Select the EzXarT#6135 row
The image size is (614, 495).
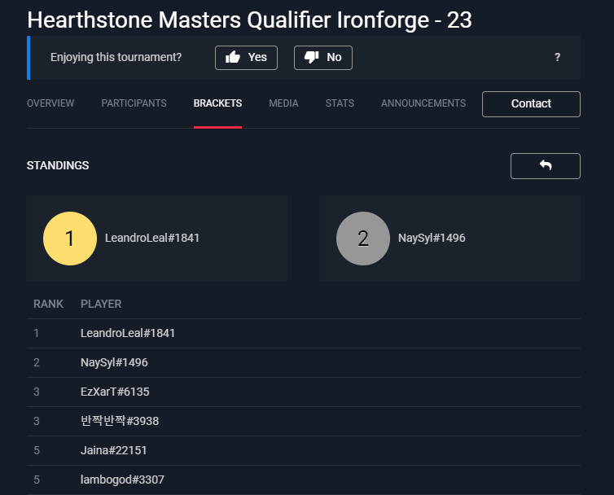[x=304, y=392]
